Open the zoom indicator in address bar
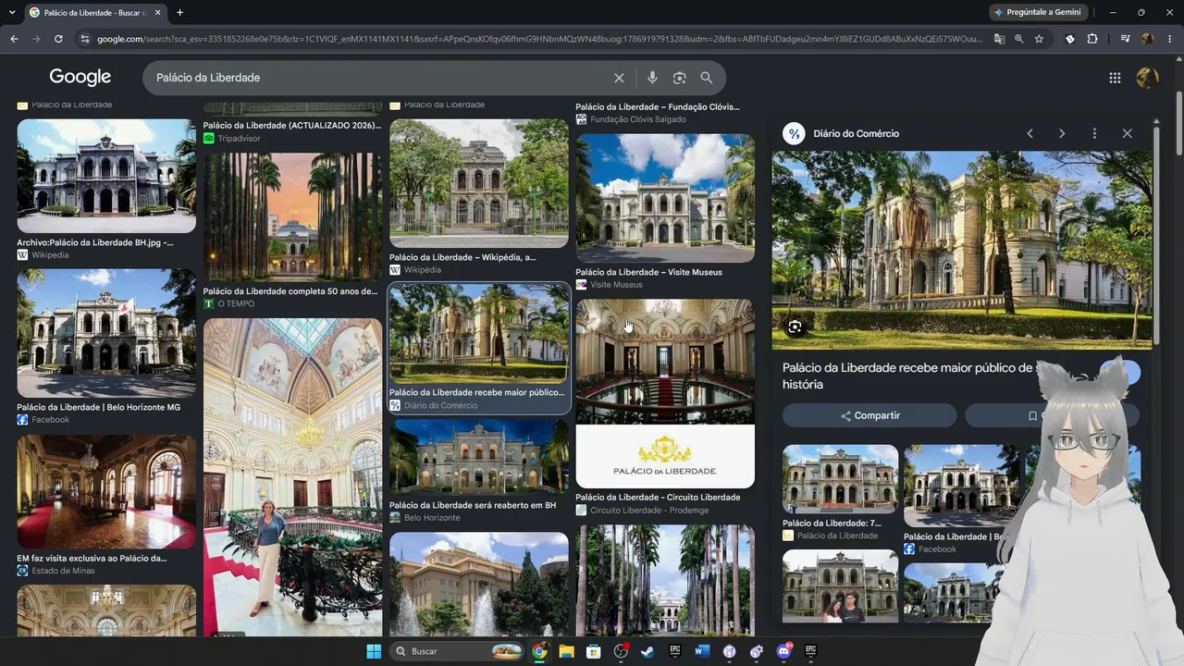1184x666 pixels. pyautogui.click(x=1019, y=39)
